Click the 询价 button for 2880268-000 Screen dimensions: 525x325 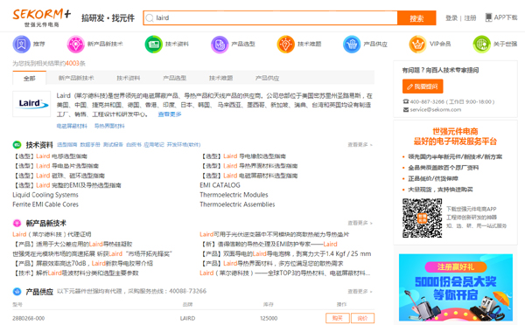coord(362,318)
